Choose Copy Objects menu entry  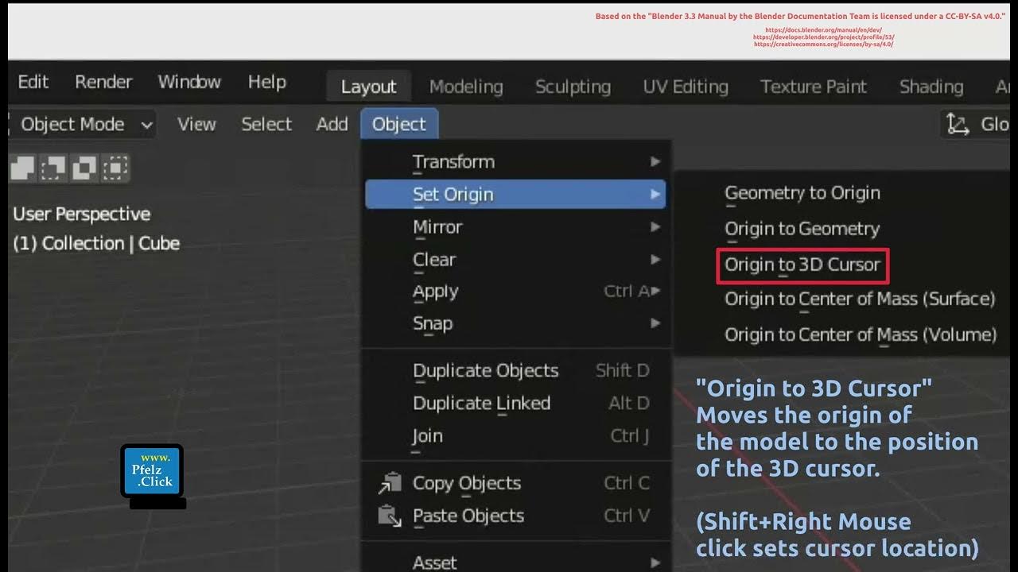pyautogui.click(x=515, y=483)
